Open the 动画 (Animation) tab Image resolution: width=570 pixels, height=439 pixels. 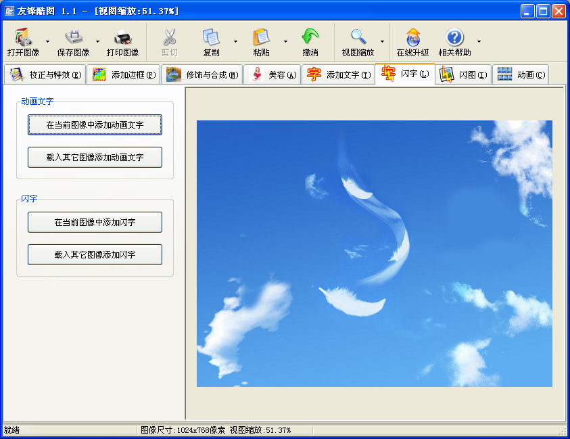click(520, 75)
